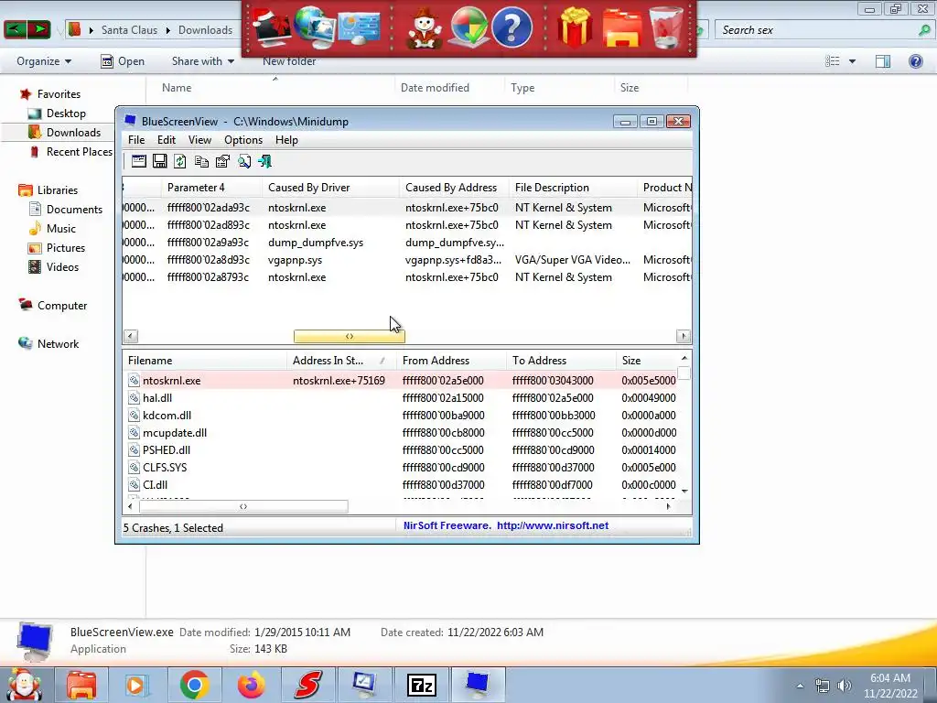Screen dimensions: 937x703
Task: Click the taskbar clock showing 6:04 AM
Action: 890,686
